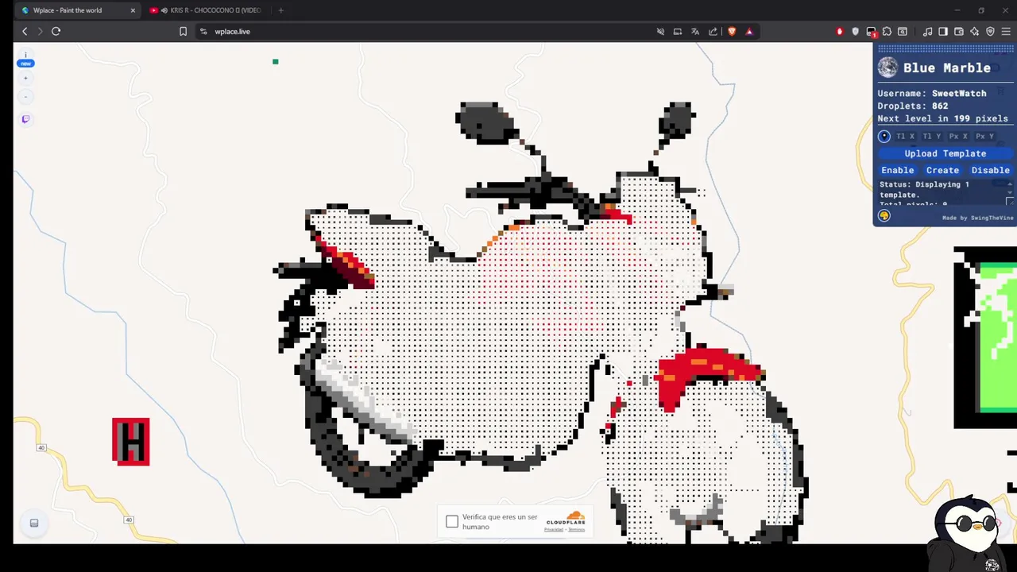Screen dimensions: 1017x572
Task: Share this page icon
Action: pyautogui.click(x=713, y=31)
